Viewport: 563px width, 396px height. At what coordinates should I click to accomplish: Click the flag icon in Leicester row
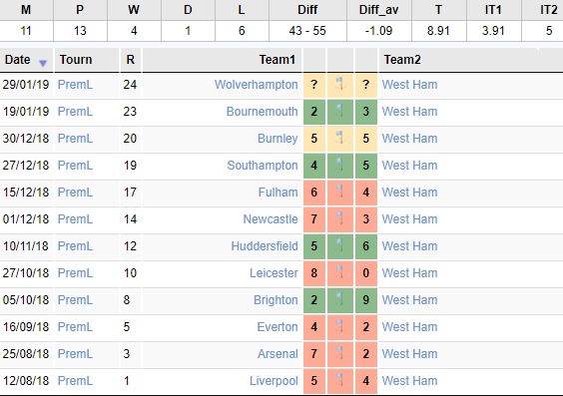pos(340,272)
